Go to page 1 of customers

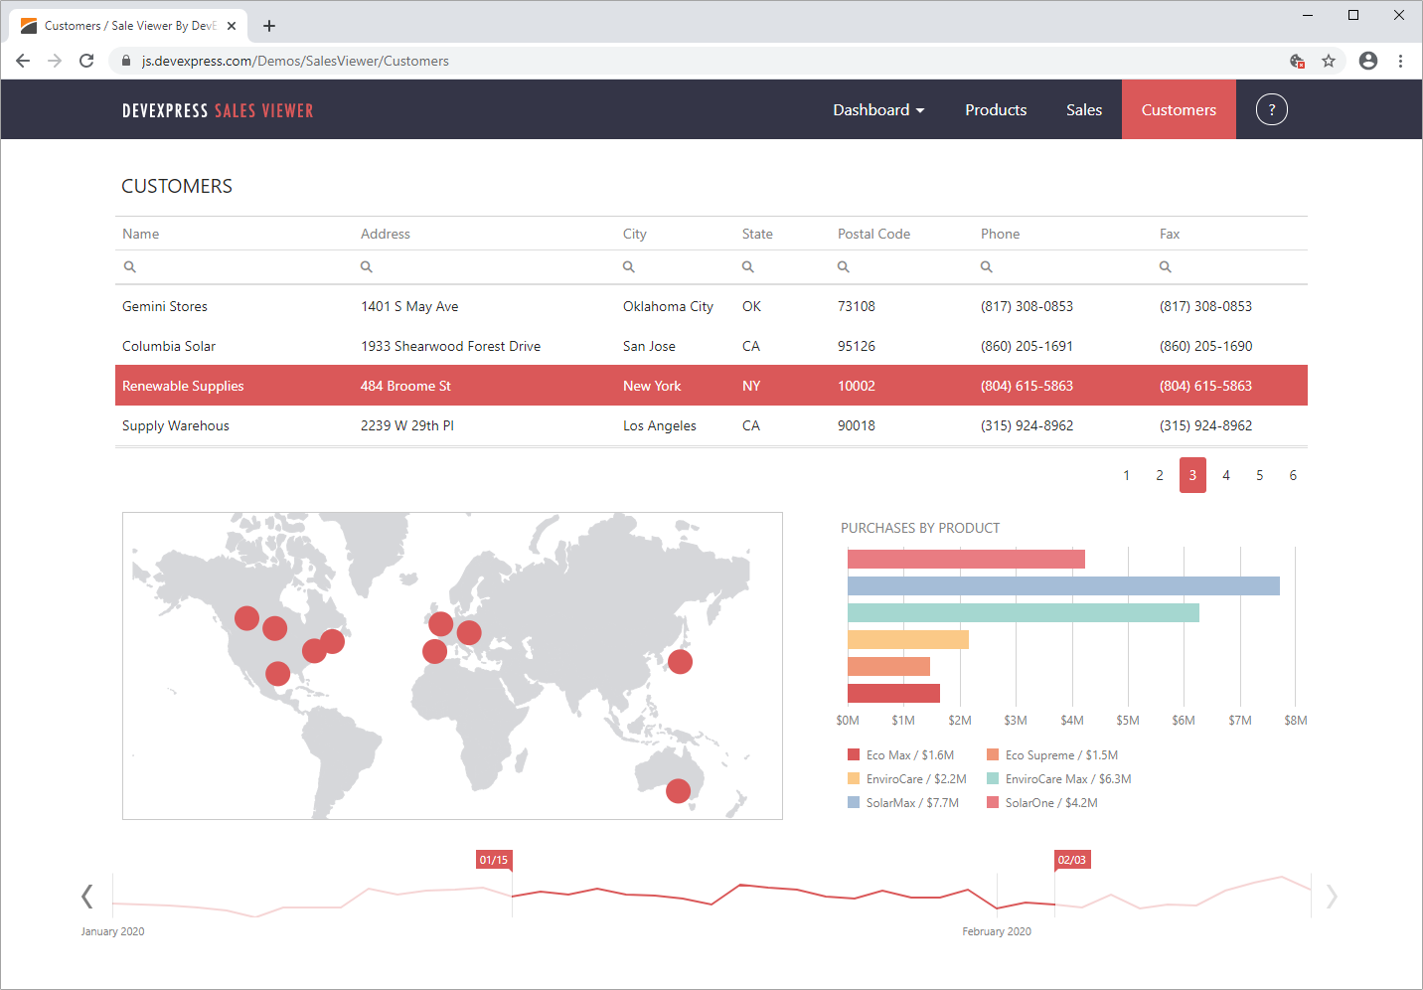(x=1126, y=475)
